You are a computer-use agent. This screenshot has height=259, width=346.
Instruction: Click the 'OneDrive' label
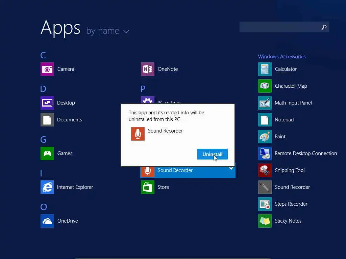click(68, 221)
